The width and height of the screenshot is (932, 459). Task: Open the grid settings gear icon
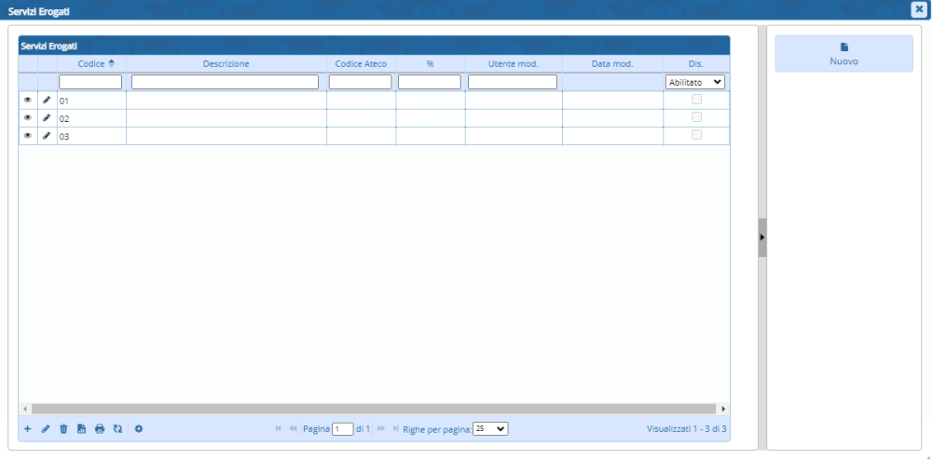(x=139, y=429)
